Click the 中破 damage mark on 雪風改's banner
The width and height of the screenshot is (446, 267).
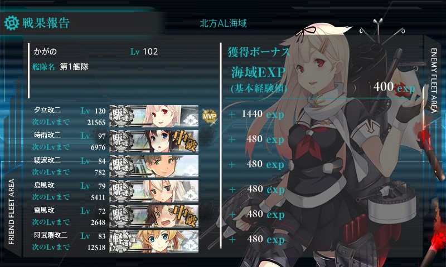click(185, 216)
